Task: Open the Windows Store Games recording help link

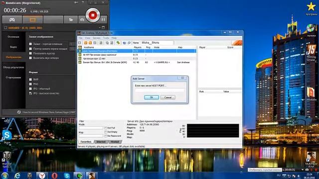Action: [49, 112]
